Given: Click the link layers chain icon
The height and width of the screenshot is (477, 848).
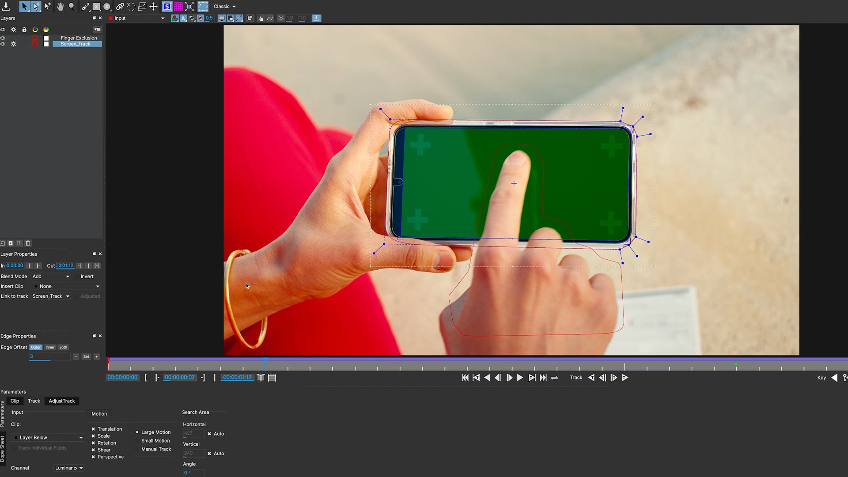Looking at the screenshot, I should coord(120,6).
